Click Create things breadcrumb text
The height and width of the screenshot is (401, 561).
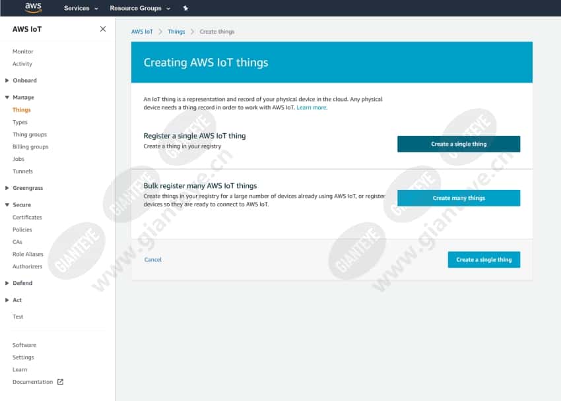(217, 32)
